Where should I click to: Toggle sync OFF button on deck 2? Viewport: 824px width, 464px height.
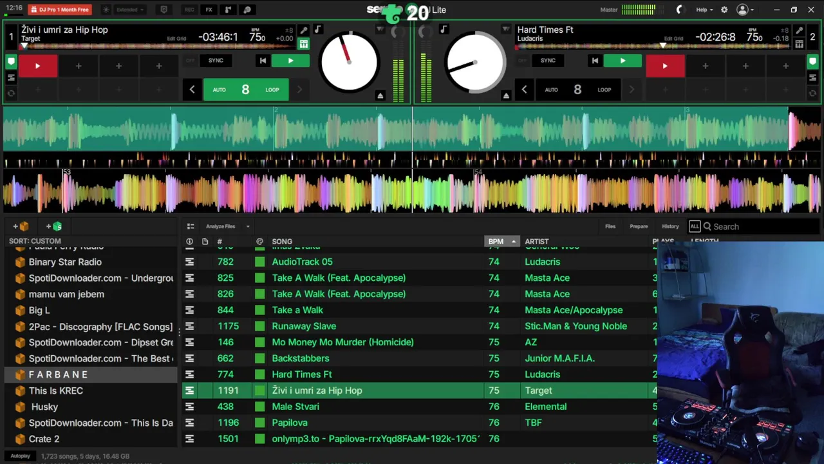[522, 61]
